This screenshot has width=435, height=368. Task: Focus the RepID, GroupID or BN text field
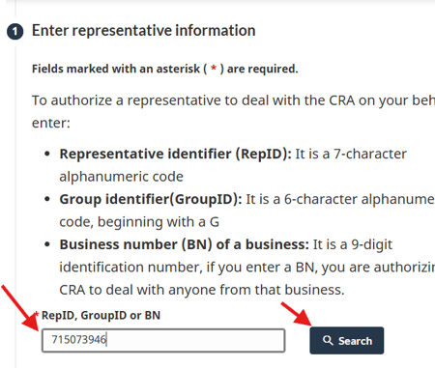coord(163,340)
